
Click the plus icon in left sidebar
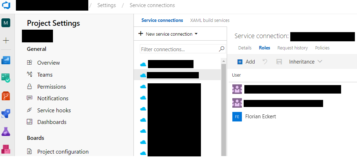[6, 41]
